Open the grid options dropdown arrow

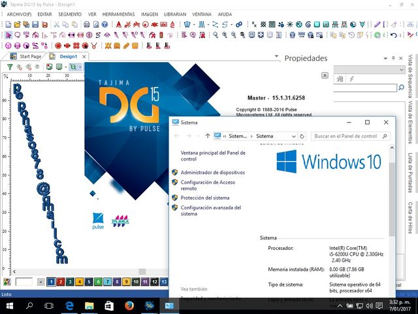pos(66,67)
